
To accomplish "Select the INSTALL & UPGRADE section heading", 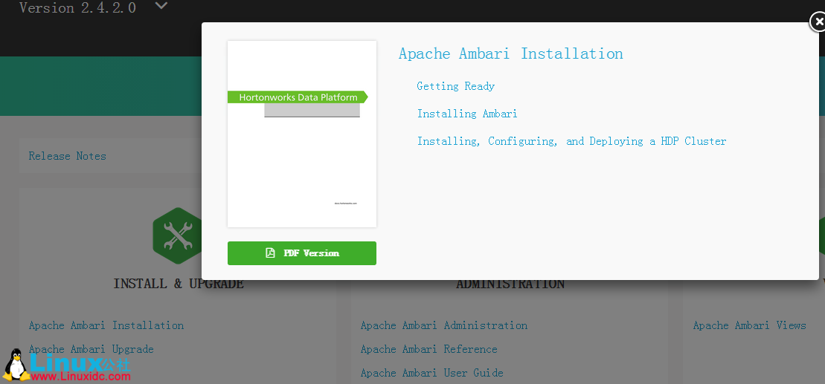I will [x=178, y=284].
